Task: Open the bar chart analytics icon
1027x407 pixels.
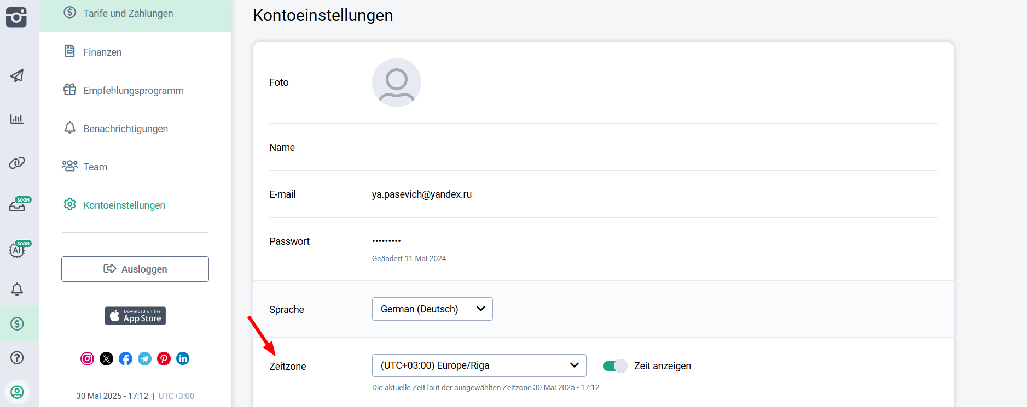Action: [17, 119]
